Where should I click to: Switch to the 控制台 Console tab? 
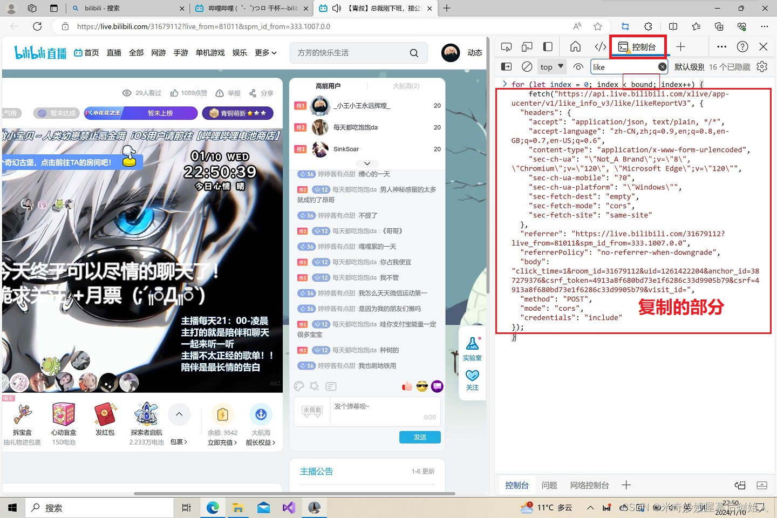tap(638, 47)
